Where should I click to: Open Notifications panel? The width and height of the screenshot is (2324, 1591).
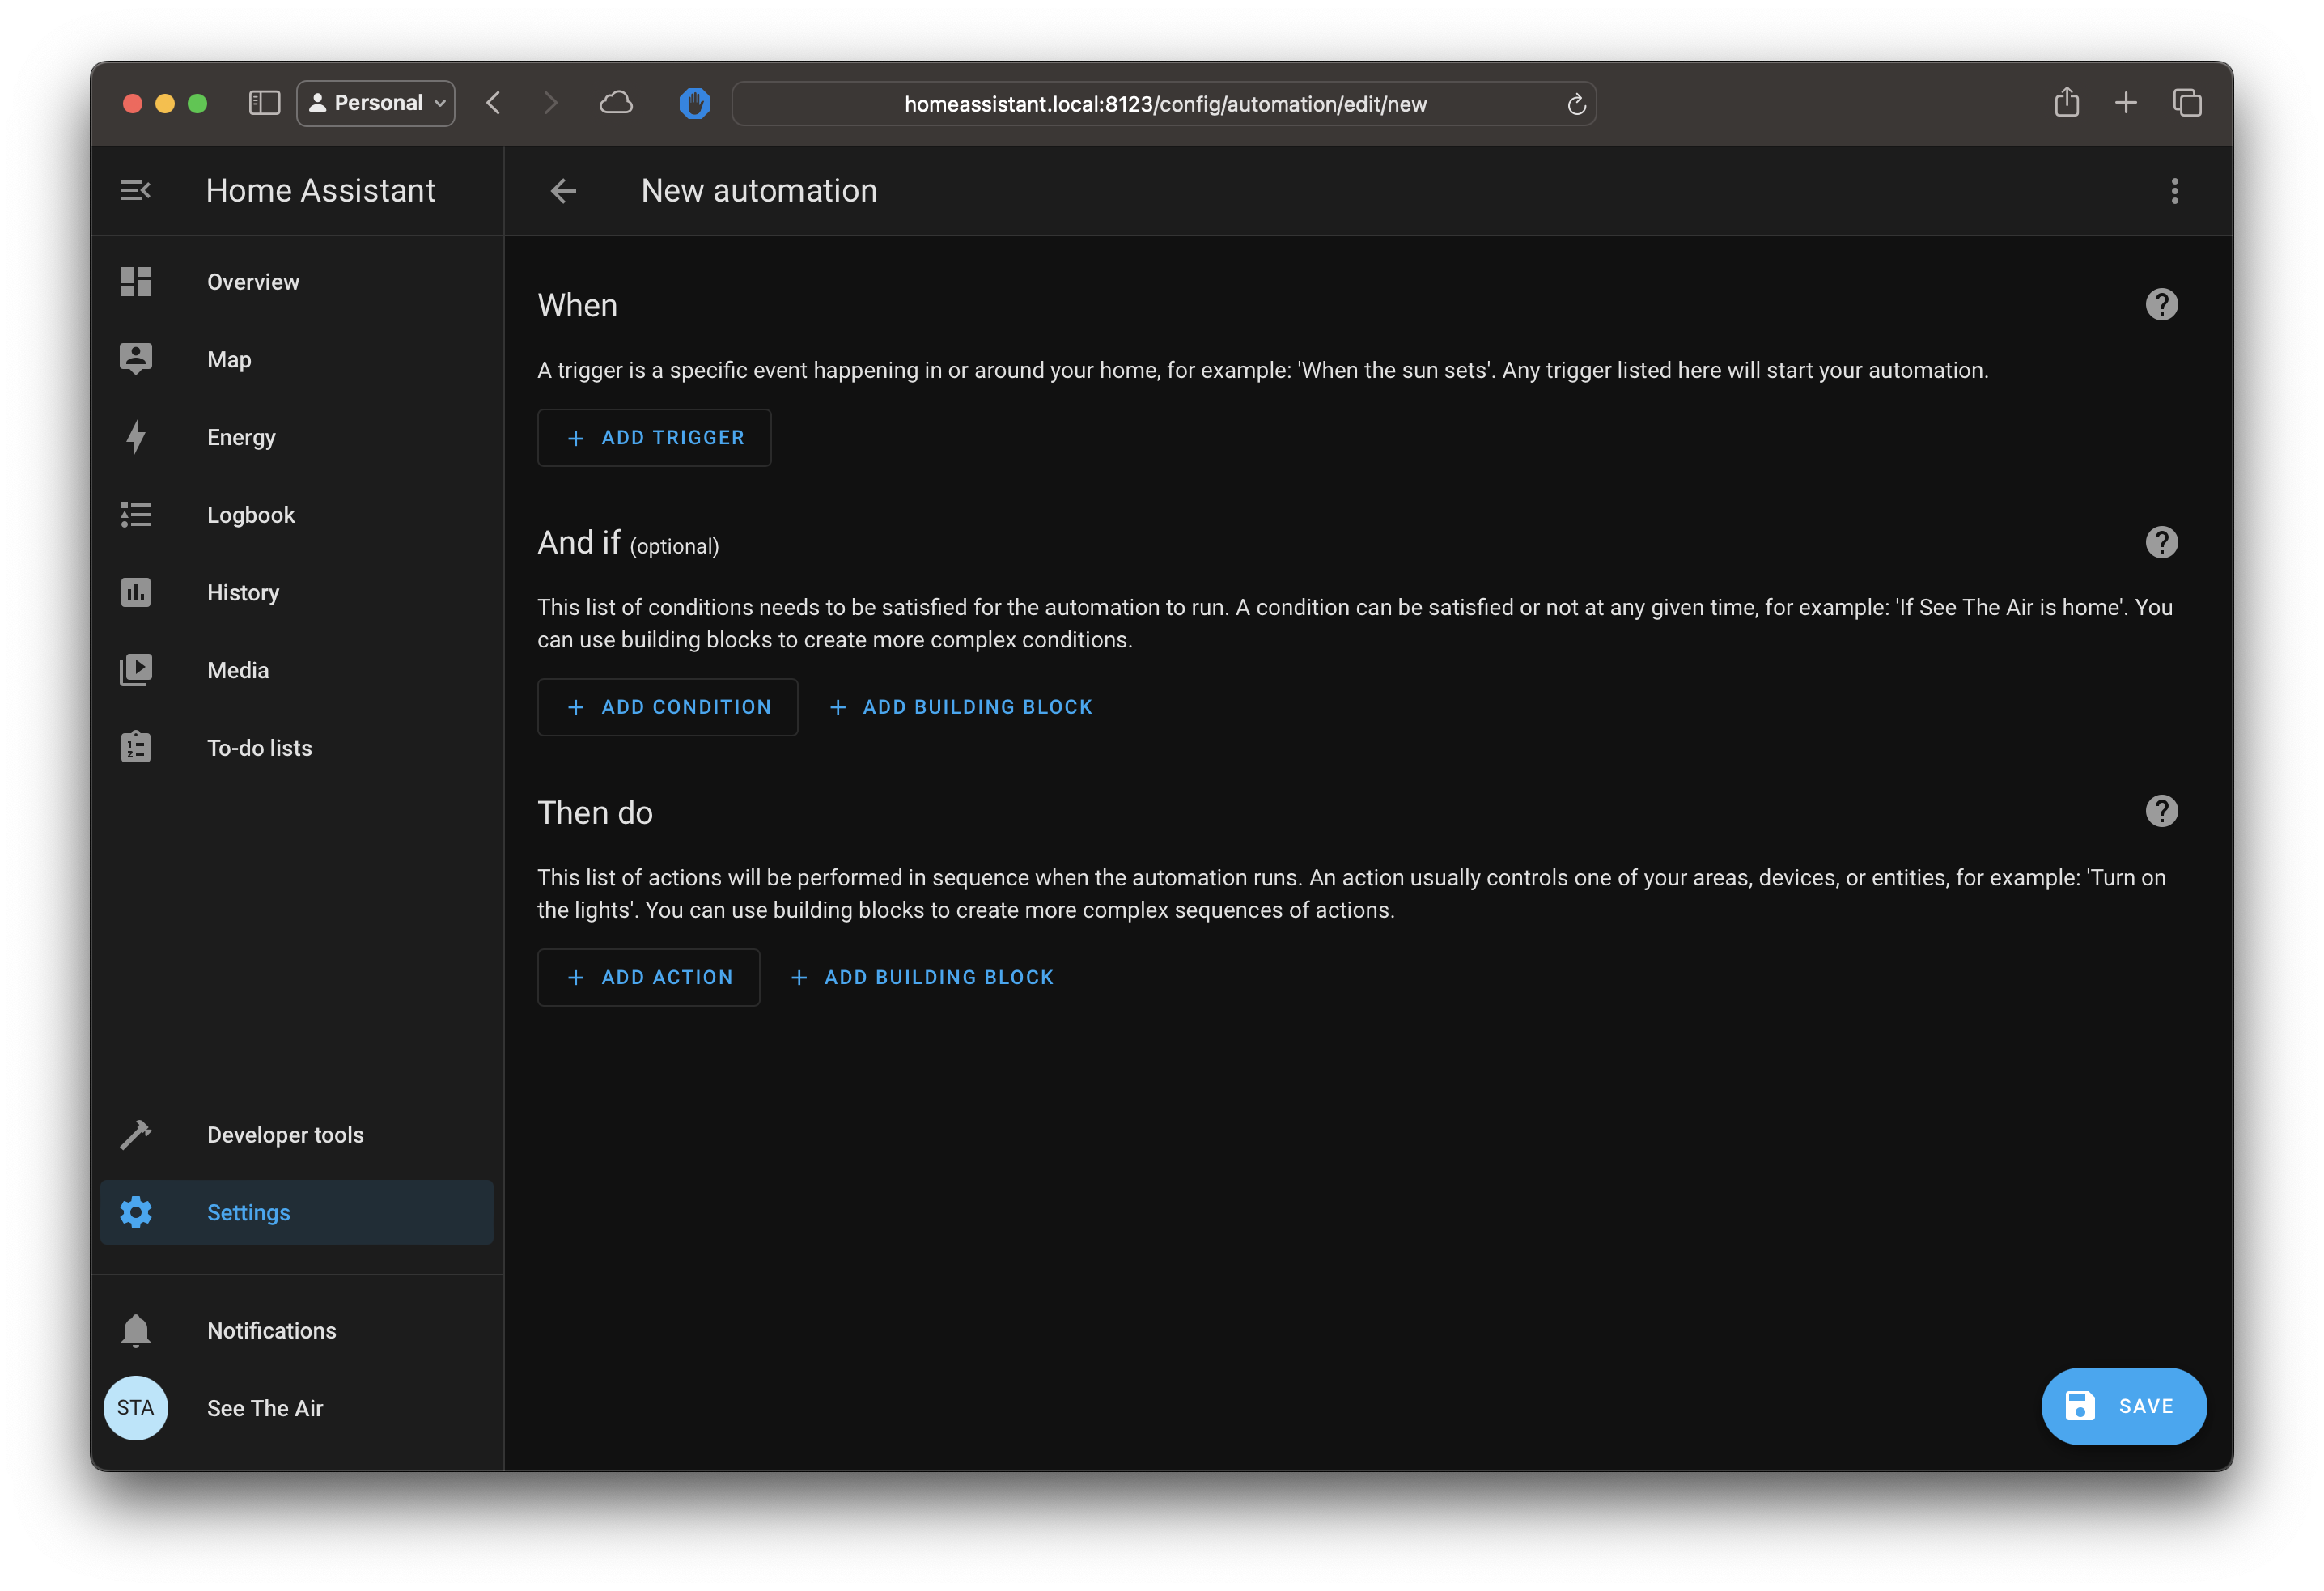(x=271, y=1330)
